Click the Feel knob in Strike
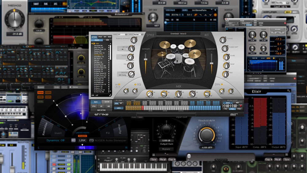The image size is (307, 173). coord(130,65)
